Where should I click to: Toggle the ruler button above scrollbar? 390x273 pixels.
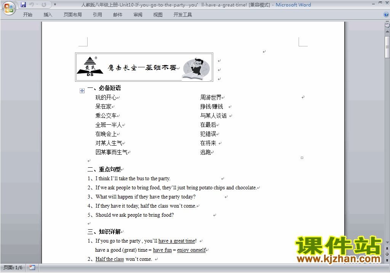387,25
